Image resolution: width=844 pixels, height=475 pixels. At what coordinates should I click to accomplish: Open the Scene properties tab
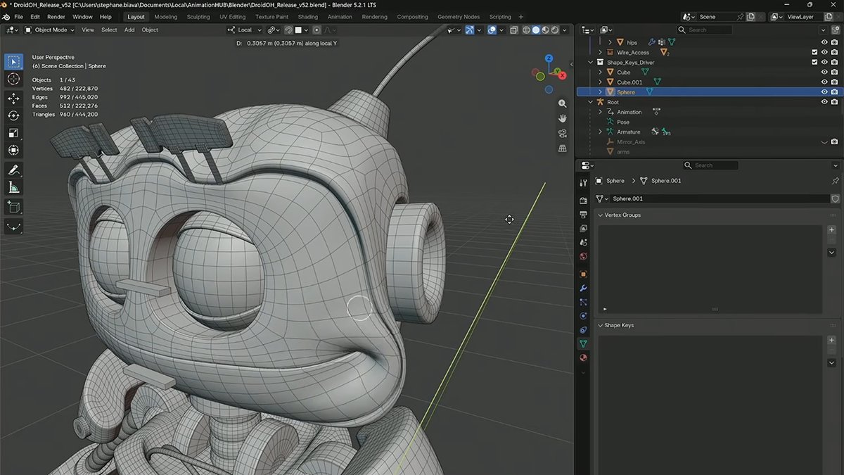(x=583, y=243)
